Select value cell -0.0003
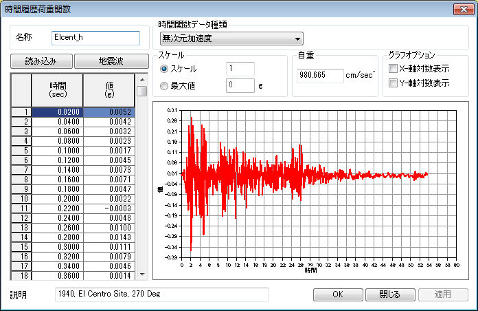Image resolution: width=478 pixels, height=311 pixels. click(x=109, y=208)
